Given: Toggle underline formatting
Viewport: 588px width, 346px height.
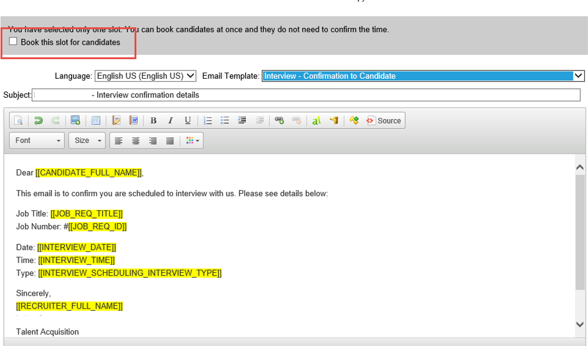Looking at the screenshot, I should click(188, 121).
